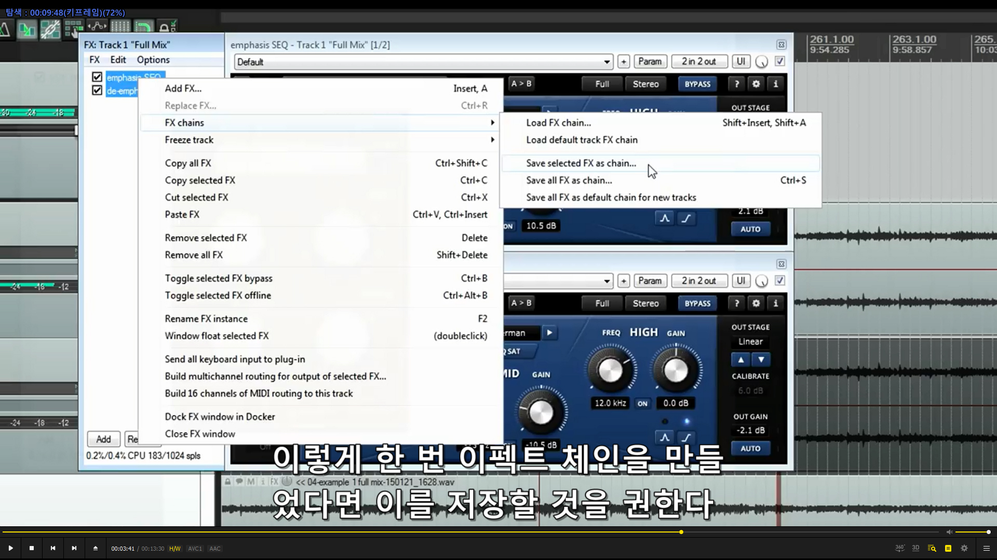Screen dimensions: 997x560
Task: Click the play button in the video player
Action: click(x=10, y=548)
